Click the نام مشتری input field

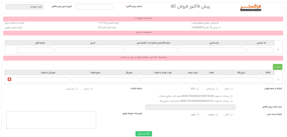212,50
